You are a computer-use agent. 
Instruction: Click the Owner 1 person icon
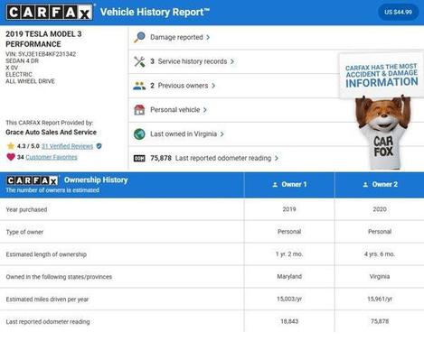tap(275, 184)
